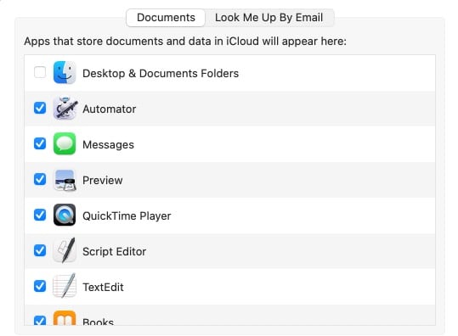Uncheck the Automator checkbox

[x=40, y=108]
